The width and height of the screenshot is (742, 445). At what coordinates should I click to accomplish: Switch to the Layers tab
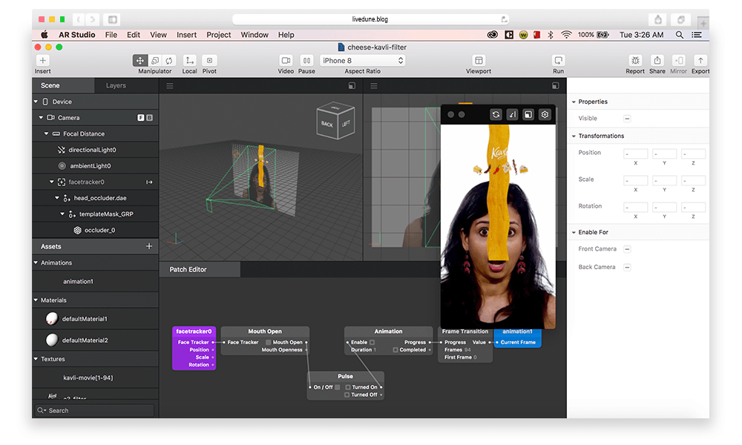click(x=116, y=85)
